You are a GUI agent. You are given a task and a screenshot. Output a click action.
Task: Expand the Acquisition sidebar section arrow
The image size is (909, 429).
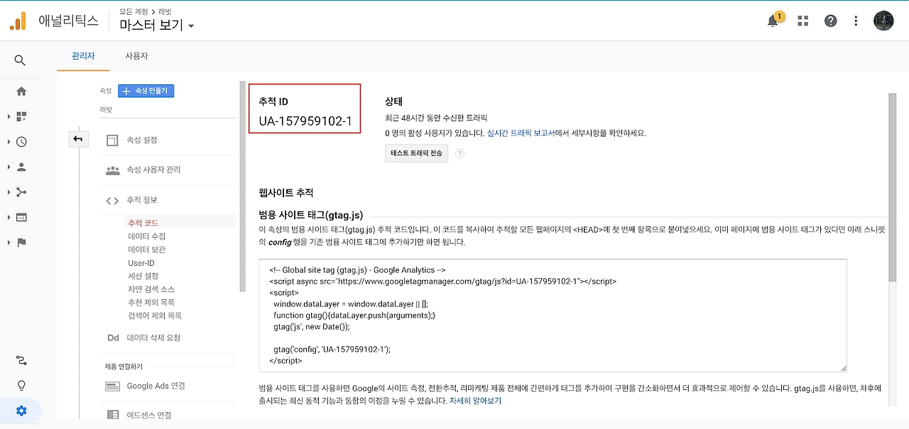coord(9,192)
